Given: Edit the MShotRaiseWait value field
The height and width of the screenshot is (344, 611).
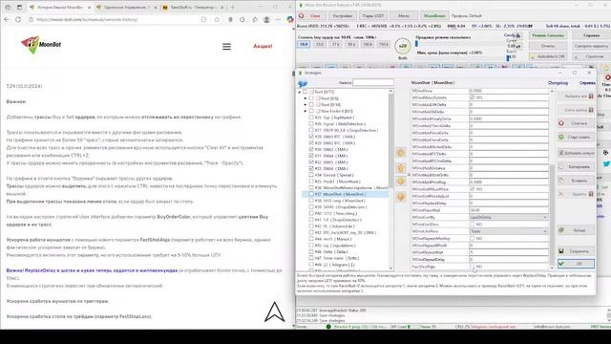Looking at the screenshot, I should click(x=509, y=210).
